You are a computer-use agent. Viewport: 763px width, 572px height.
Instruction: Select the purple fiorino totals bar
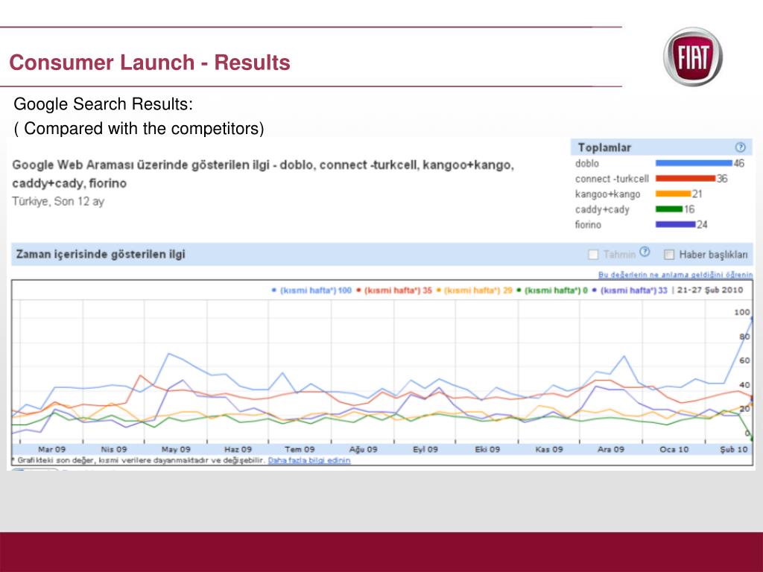(x=675, y=224)
